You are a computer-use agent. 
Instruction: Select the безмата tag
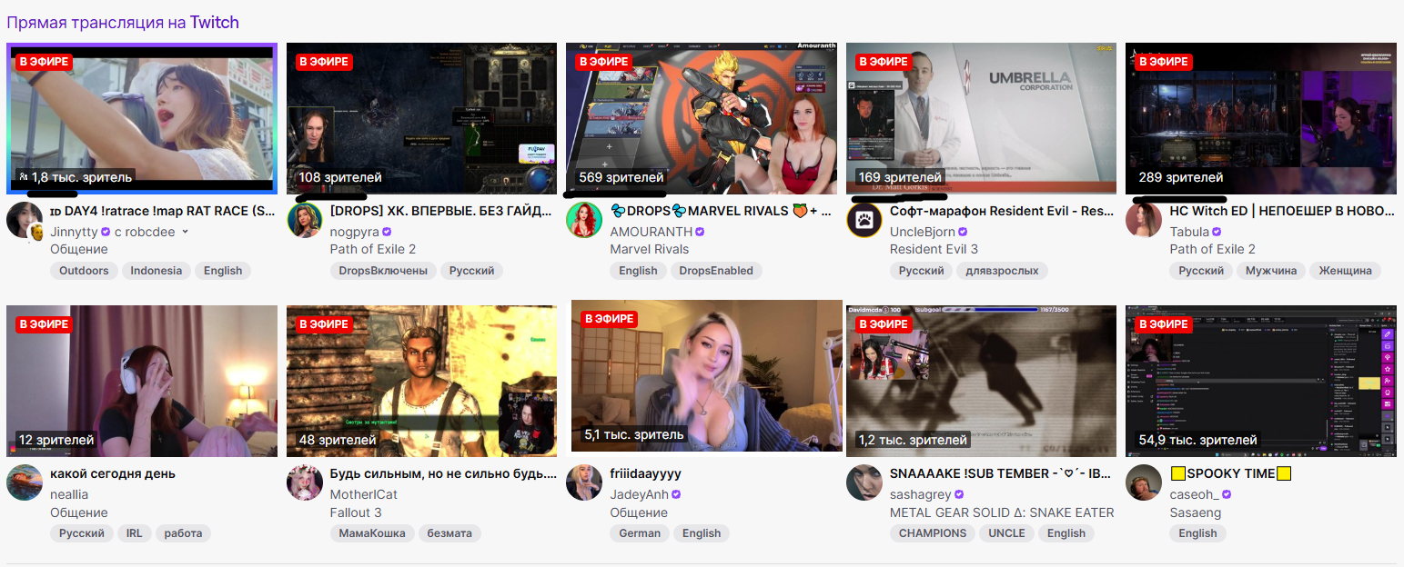click(449, 533)
